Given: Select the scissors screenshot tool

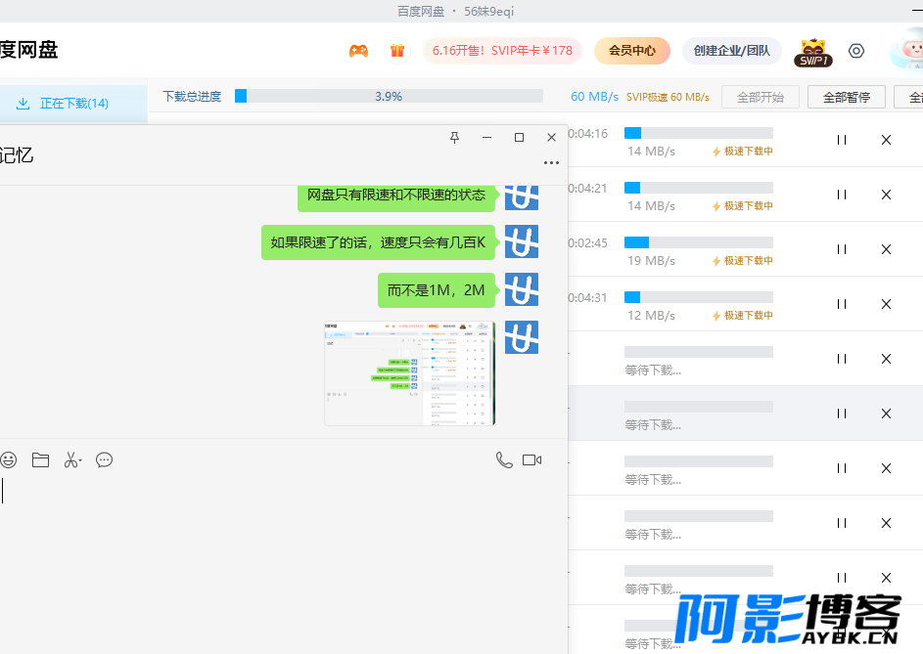Looking at the screenshot, I should pyautogui.click(x=71, y=459).
